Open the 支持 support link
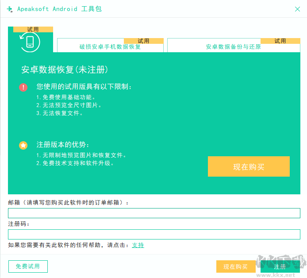Screen dimensions: 307x278 (x=138, y=245)
